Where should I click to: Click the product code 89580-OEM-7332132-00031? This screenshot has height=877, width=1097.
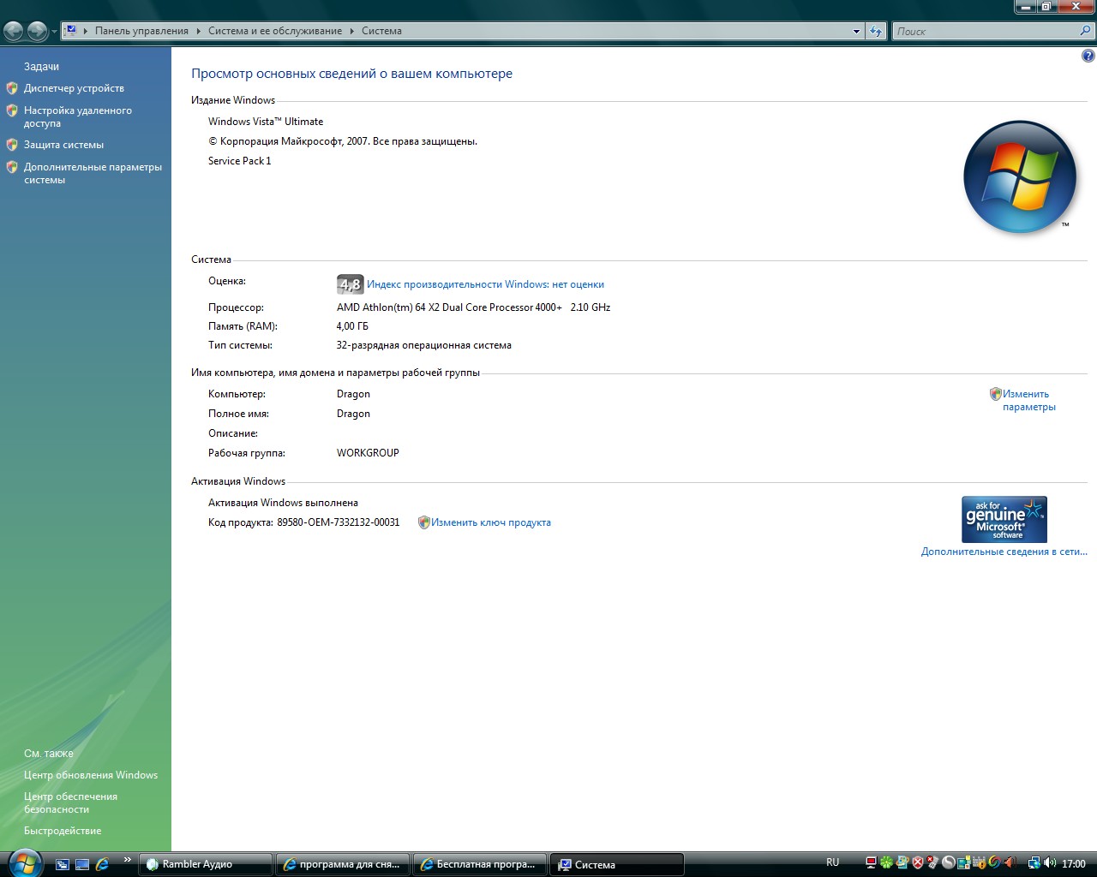point(339,522)
